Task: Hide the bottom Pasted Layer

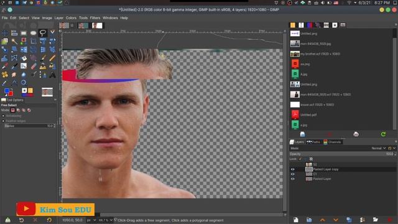Action: tap(293, 179)
